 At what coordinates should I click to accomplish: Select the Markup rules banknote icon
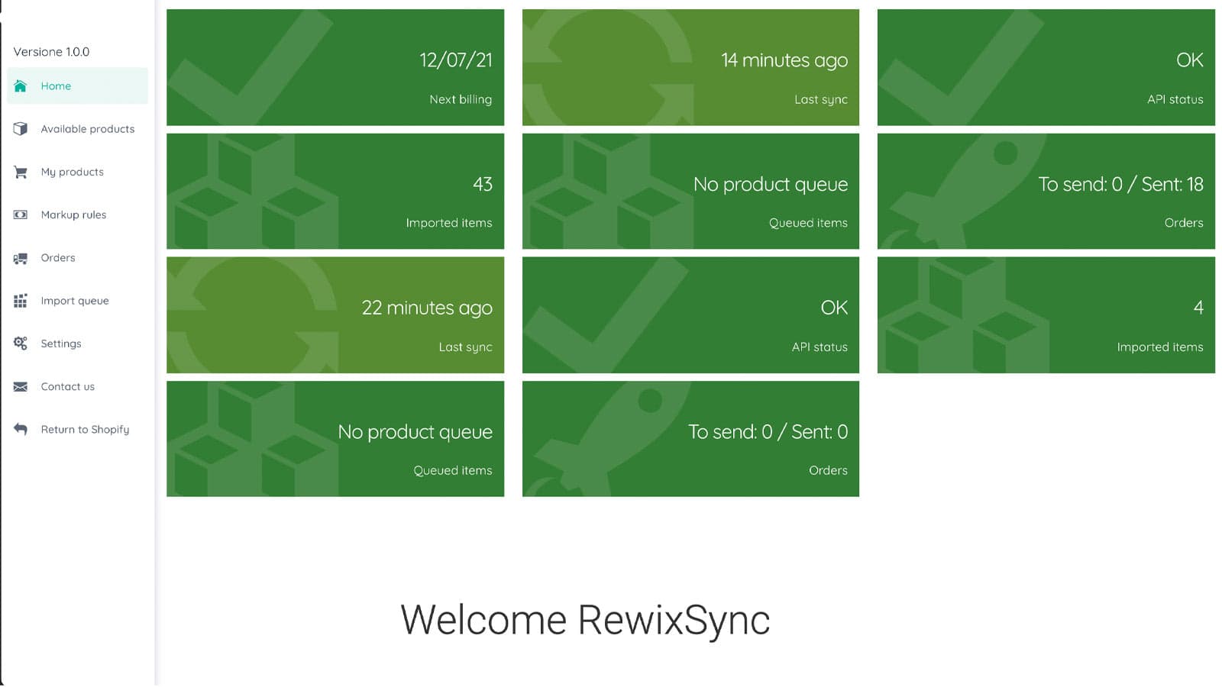[21, 214]
